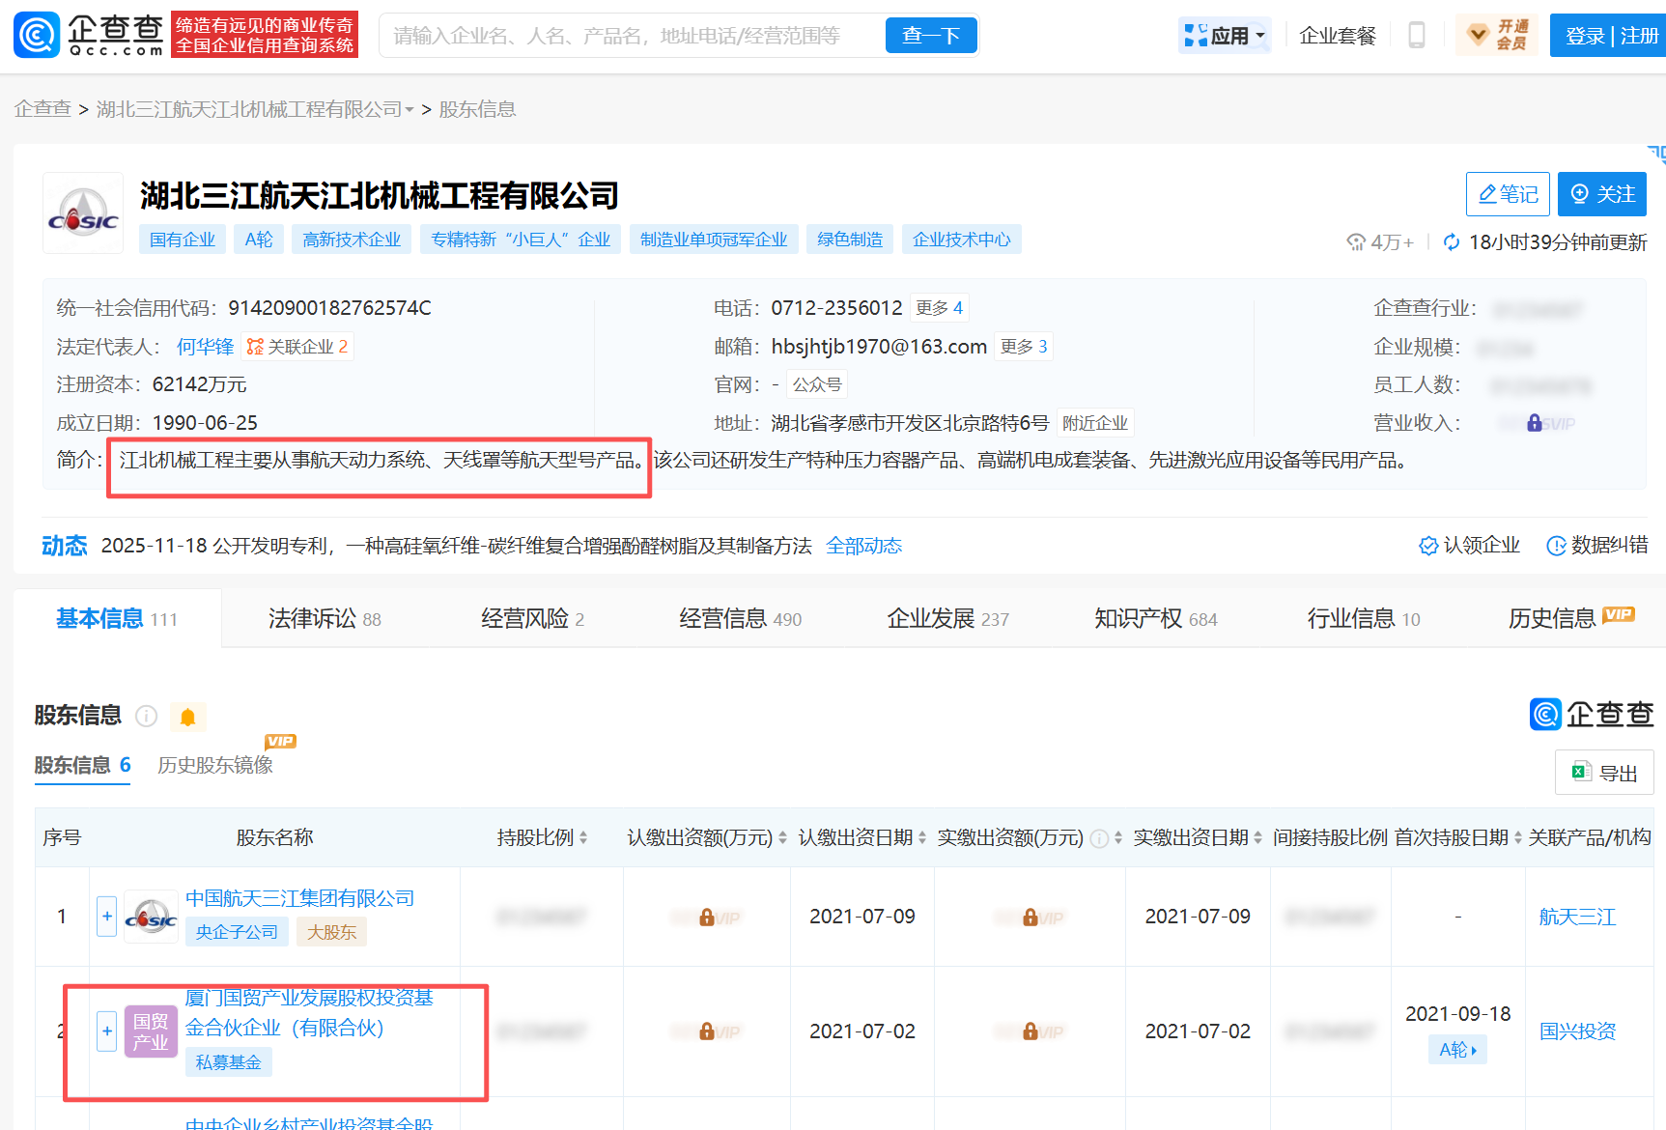Click the SVIP lock icon beside 营业收入

(x=1535, y=423)
